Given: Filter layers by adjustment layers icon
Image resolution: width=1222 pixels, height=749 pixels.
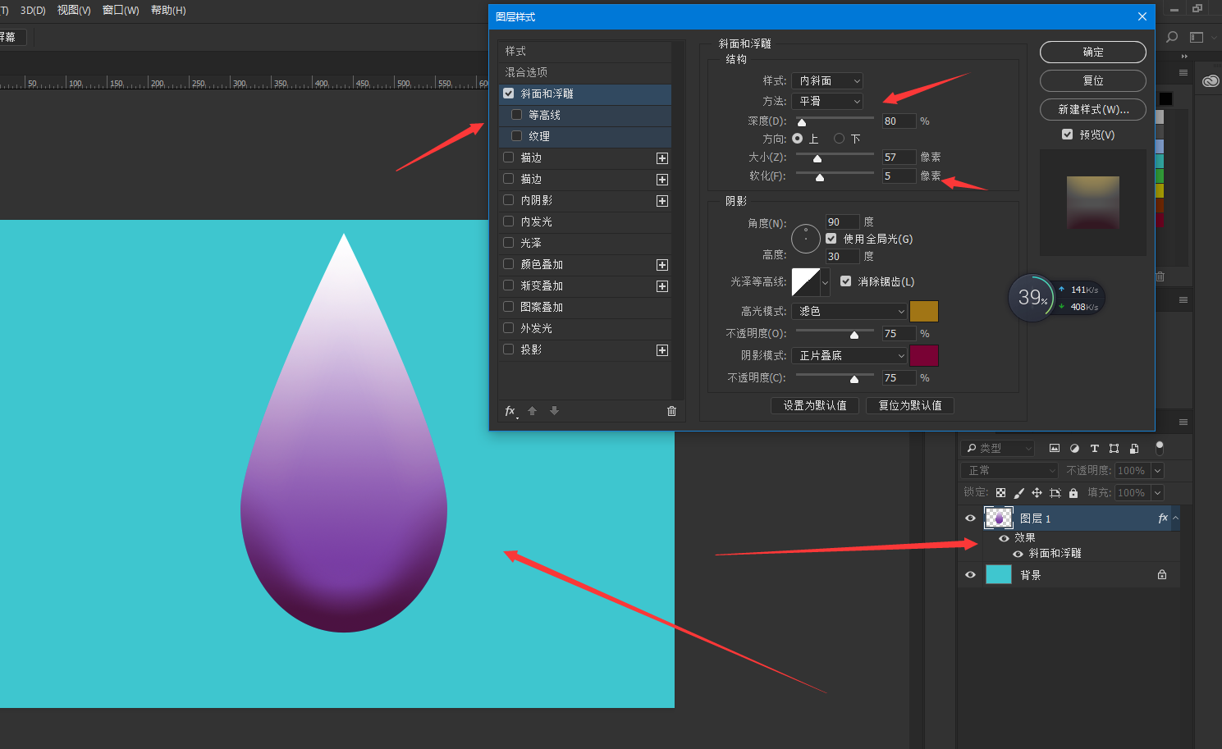Looking at the screenshot, I should point(1074,448).
